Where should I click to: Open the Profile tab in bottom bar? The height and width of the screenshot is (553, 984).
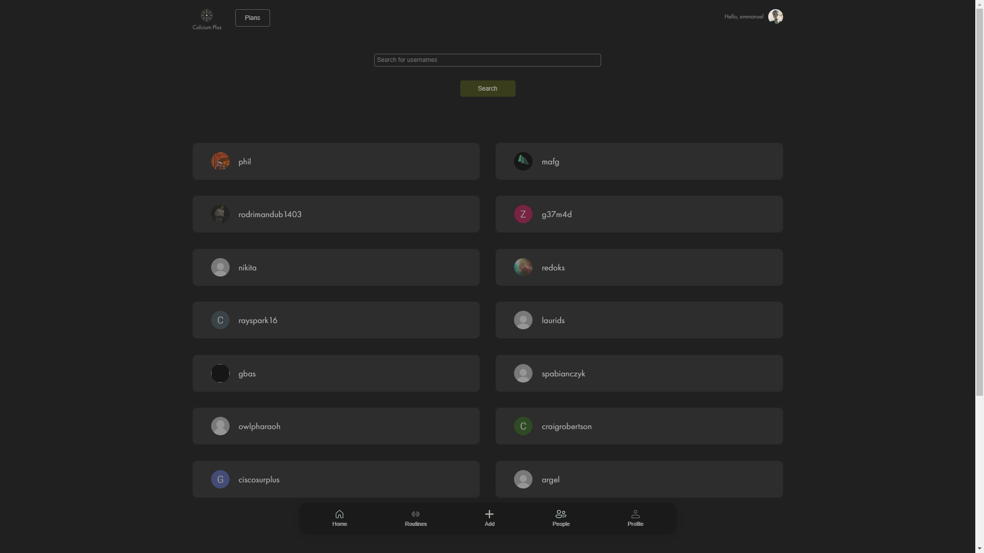coord(635,518)
